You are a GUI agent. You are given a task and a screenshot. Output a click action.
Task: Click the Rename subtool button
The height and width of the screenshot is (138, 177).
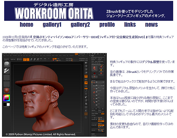(98, 115)
